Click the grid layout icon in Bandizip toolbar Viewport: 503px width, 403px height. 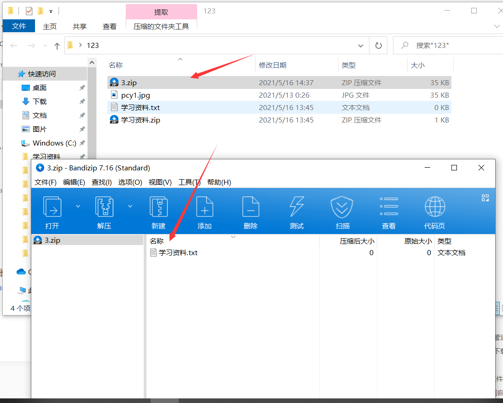click(485, 198)
